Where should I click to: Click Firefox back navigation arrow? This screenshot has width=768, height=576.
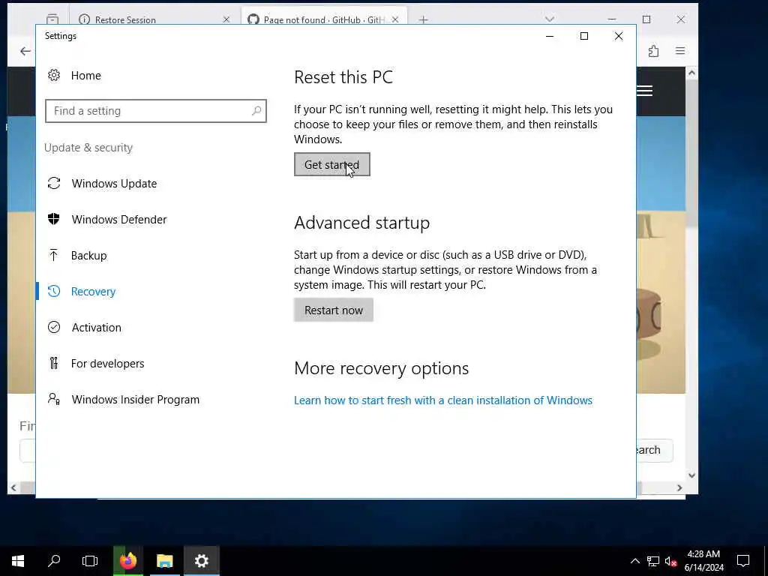[25, 51]
